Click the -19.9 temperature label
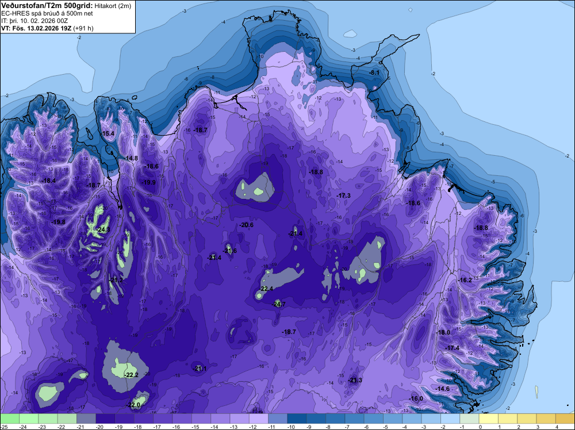This screenshot has height=430, width=575. [x=148, y=182]
